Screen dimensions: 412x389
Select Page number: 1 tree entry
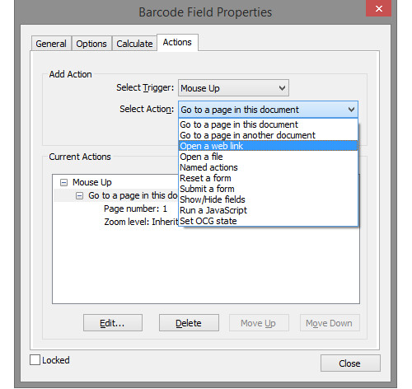tap(135, 209)
